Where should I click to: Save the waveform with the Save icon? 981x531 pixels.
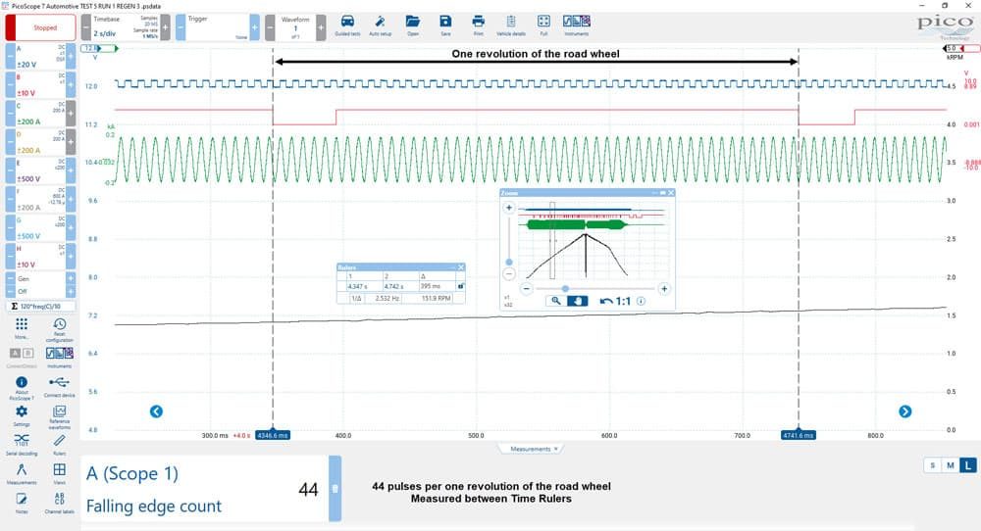(x=445, y=25)
